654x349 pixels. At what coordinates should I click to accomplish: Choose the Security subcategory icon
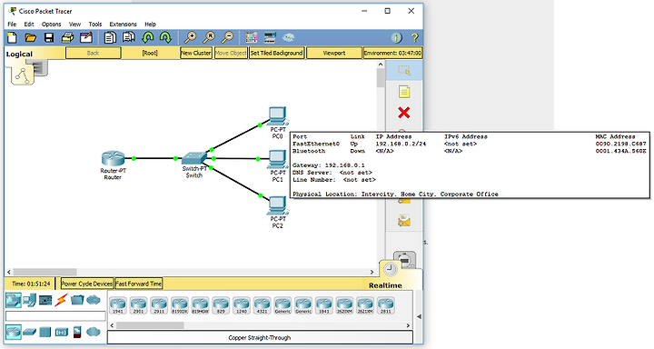point(77,333)
